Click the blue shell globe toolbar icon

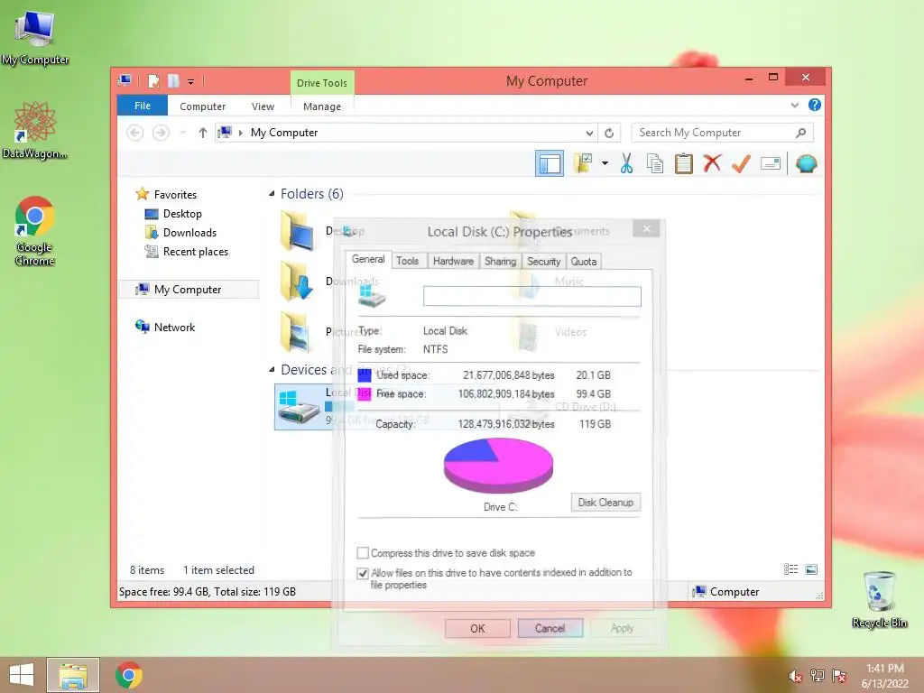click(x=806, y=163)
